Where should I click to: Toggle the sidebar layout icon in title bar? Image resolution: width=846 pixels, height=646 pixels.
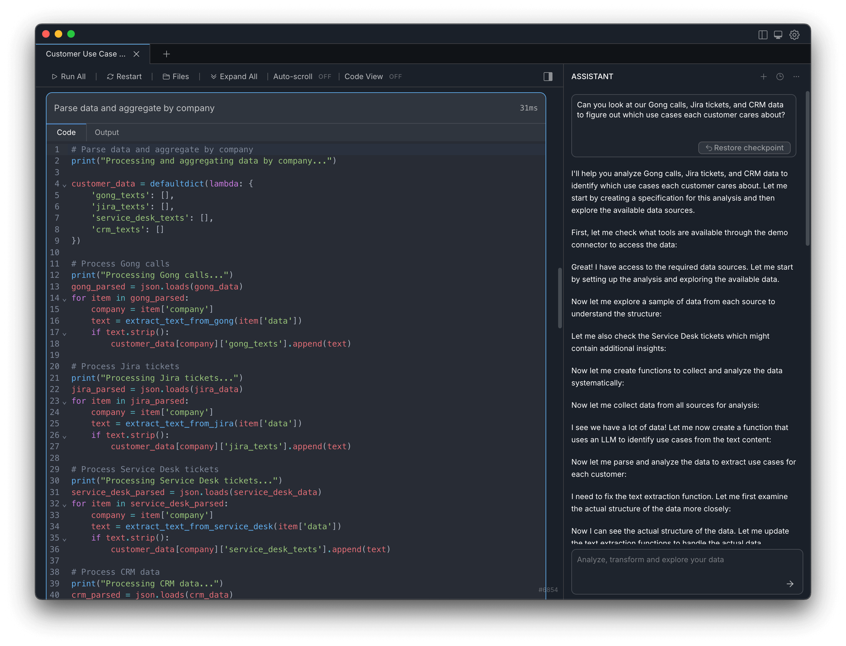click(762, 35)
